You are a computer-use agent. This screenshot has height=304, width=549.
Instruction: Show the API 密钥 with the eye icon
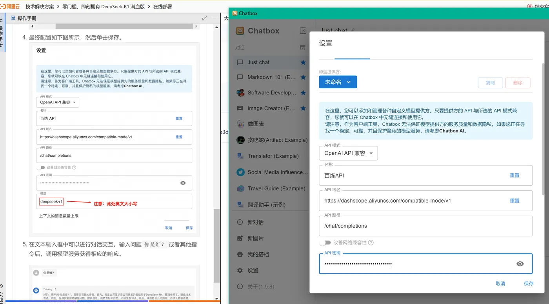(520, 264)
